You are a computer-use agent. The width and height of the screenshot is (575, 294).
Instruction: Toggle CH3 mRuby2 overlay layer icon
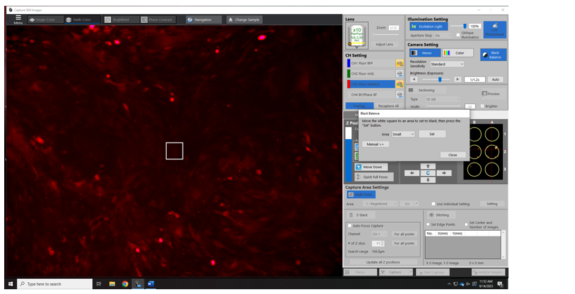pos(399,84)
